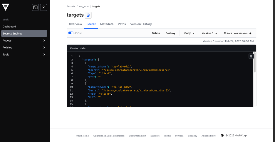Image resolution: width=275 pixels, height=142 pixels.
Task: Copy secret path icon beside targets title
Action: 88,15
